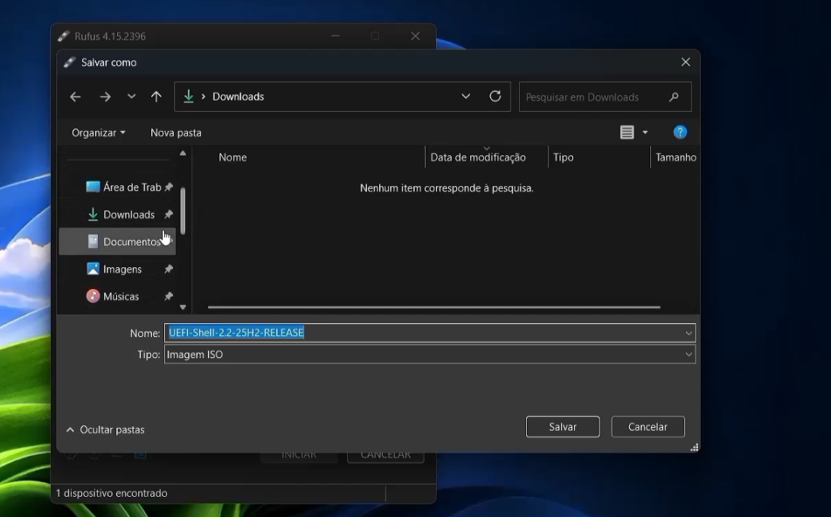Click the Pesquisar em Downloads search box
The image size is (831, 517).
(605, 97)
